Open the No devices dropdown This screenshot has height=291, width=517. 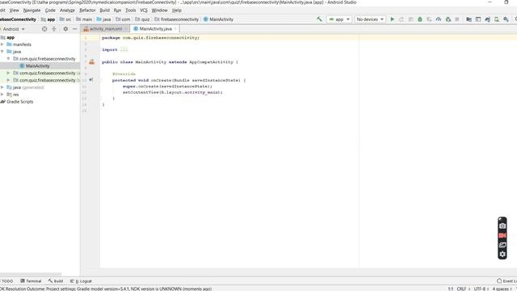pyautogui.click(x=370, y=19)
